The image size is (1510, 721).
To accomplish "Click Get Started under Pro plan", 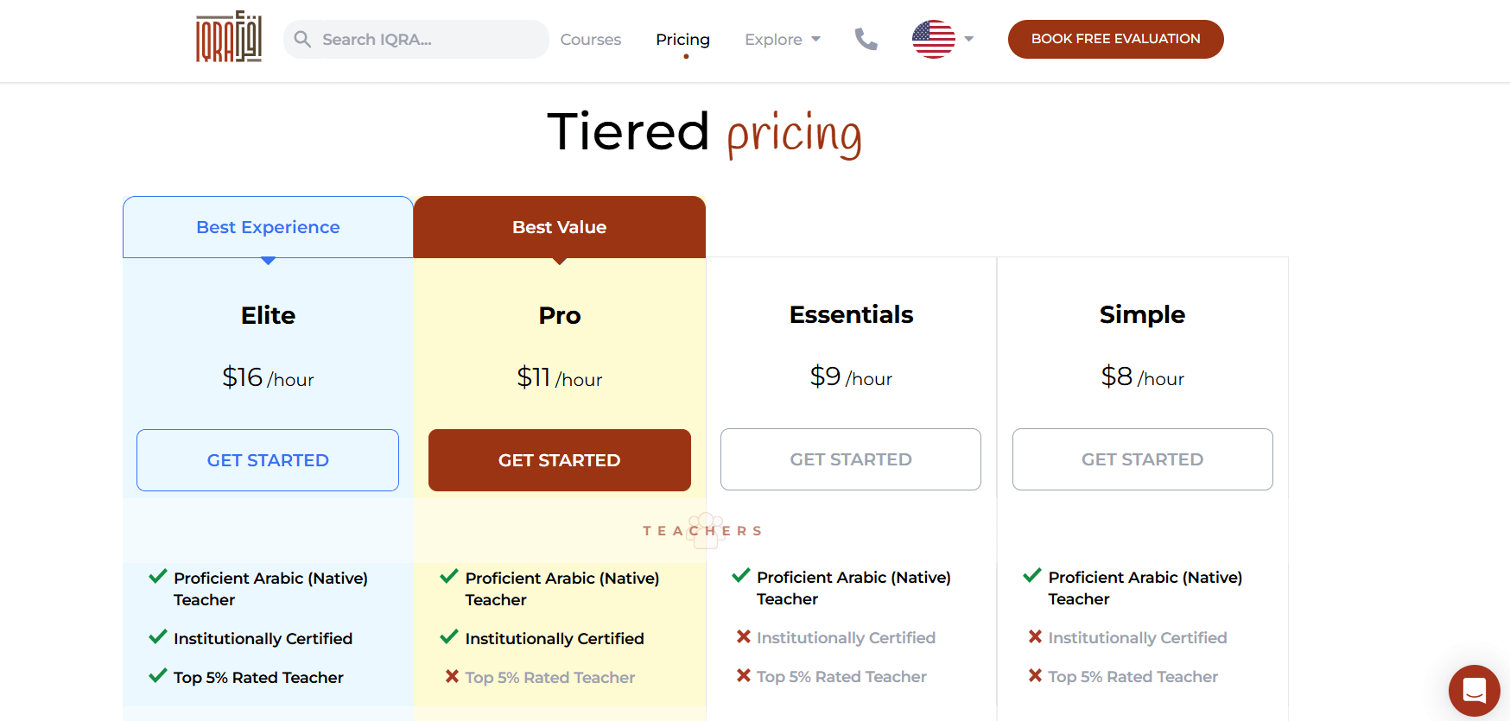I will tap(559, 460).
